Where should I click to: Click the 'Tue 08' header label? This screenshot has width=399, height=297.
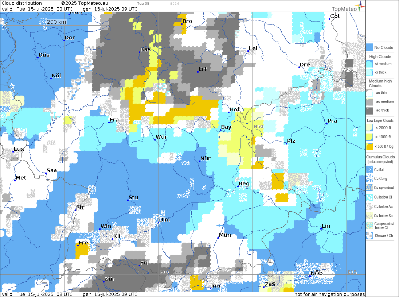pyautogui.click(x=143, y=4)
